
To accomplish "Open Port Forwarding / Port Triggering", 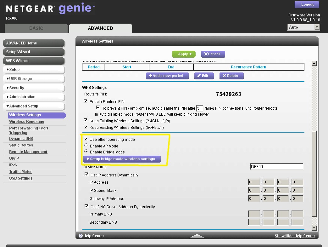I will tap(29, 130).
